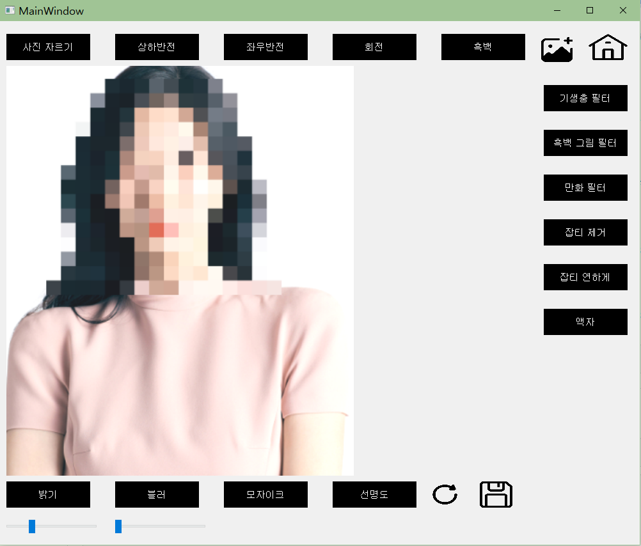Click the 잡티 제거 blemish removal button

585,232
